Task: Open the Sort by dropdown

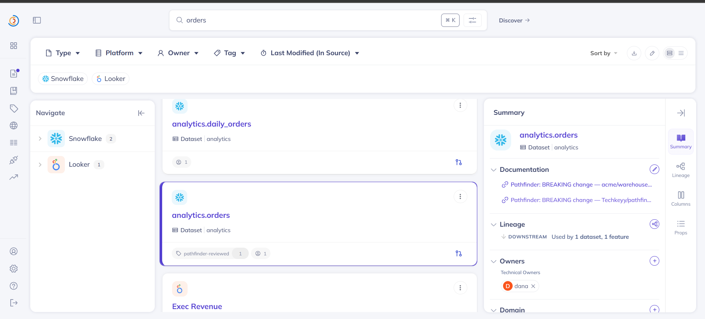Action: point(604,53)
